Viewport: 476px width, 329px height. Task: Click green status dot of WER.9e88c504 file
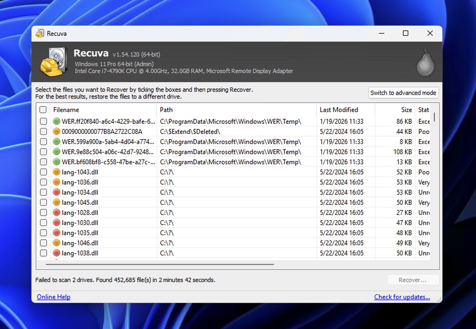(56, 152)
